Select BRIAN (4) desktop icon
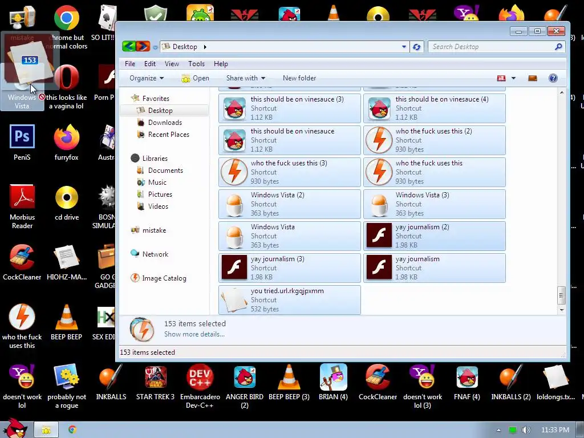 [333, 382]
